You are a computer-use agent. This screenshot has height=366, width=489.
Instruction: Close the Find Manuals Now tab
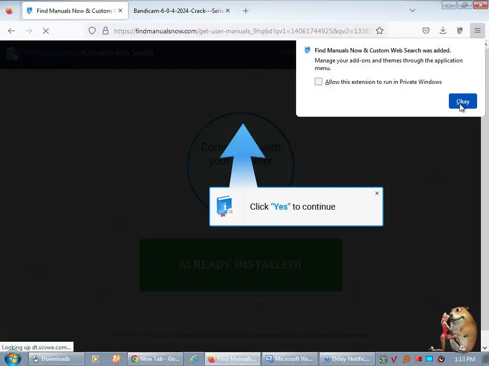click(120, 10)
